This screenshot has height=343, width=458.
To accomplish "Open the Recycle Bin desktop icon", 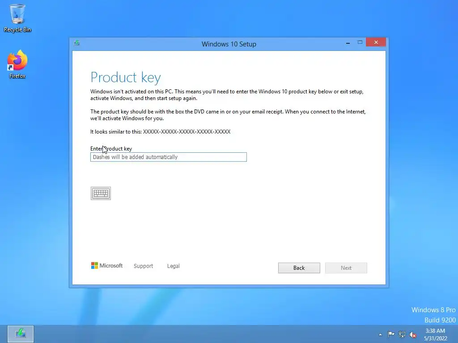I will point(17,18).
